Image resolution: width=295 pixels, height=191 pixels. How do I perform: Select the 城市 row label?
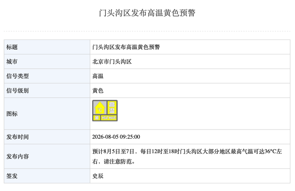[x=12, y=61]
